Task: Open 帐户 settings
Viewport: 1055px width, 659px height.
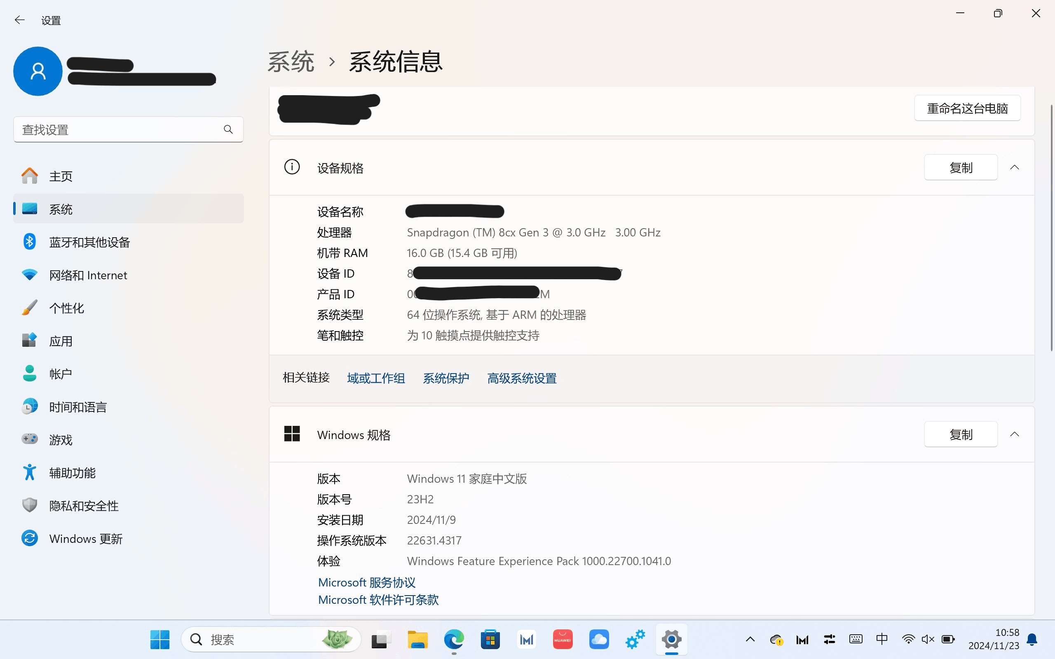Action: (x=128, y=374)
